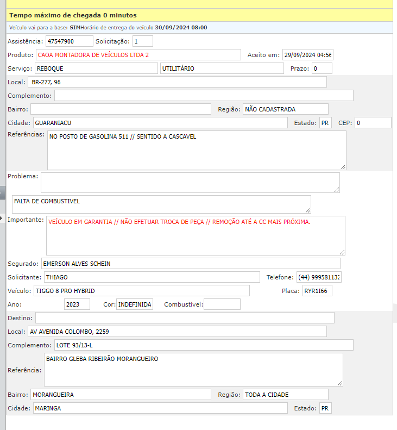Click the CEP field

pos(373,122)
